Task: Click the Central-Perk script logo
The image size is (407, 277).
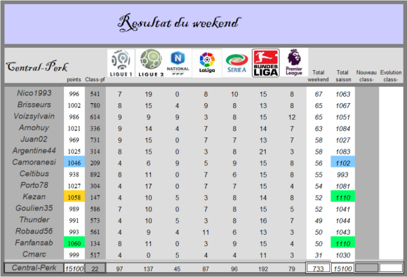Action: 37,67
